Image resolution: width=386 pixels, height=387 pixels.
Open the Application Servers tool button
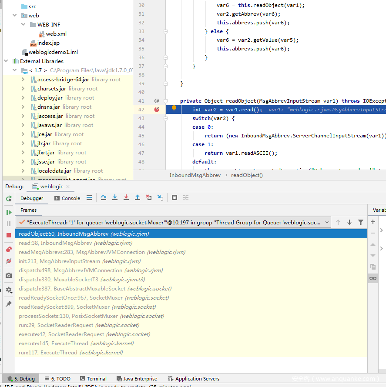click(193, 379)
